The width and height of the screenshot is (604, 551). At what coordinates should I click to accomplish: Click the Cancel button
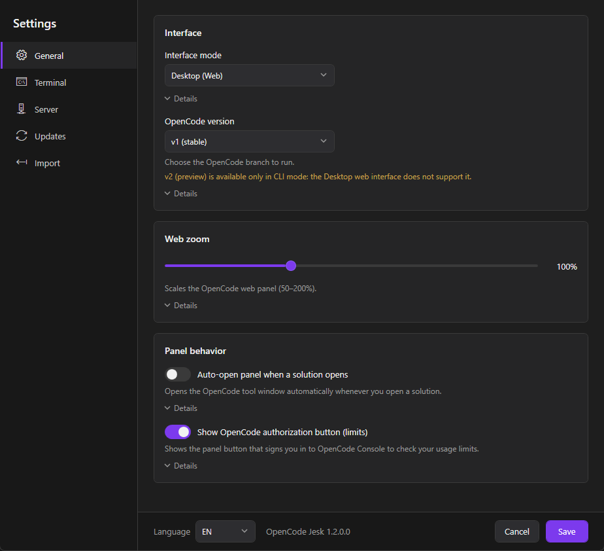(x=516, y=531)
